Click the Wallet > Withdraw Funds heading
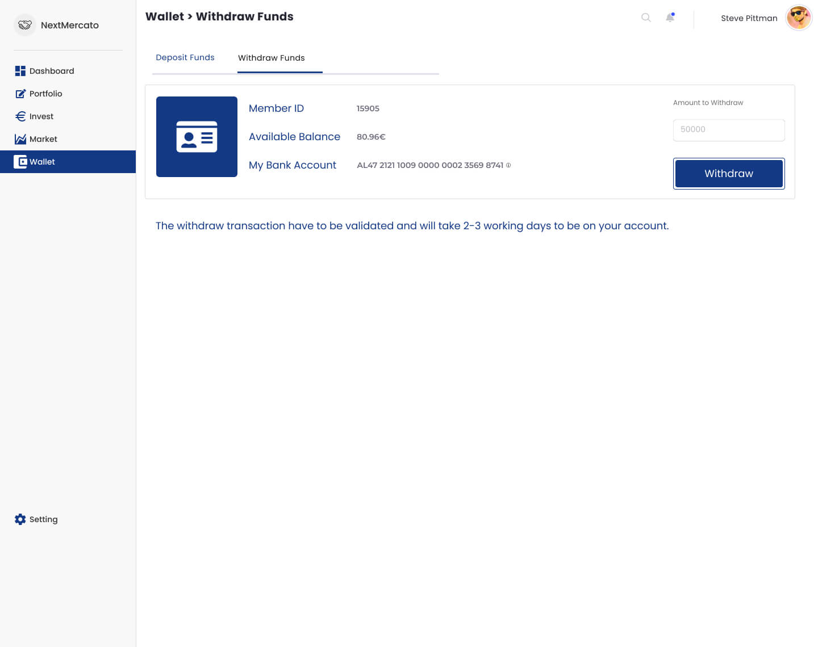818x647 pixels. click(x=219, y=16)
